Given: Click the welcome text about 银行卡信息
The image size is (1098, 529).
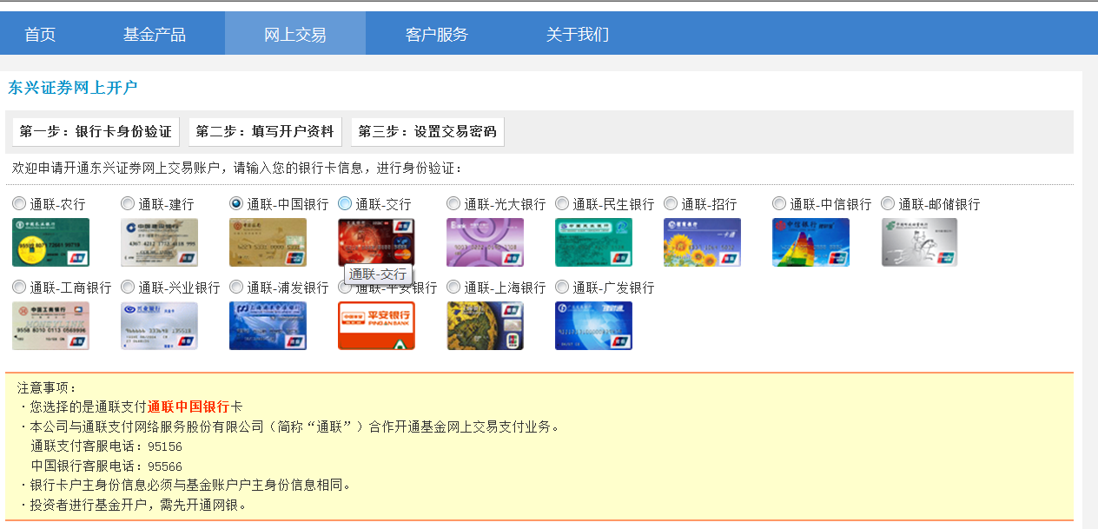Looking at the screenshot, I should click(x=238, y=168).
